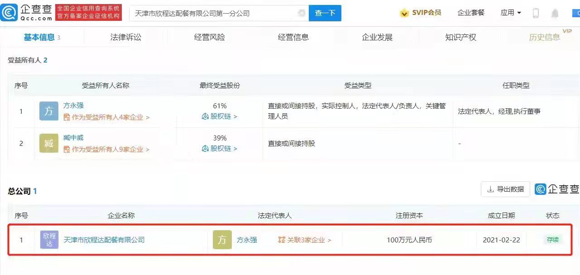Expand the 应用 dropdown

tap(511, 13)
